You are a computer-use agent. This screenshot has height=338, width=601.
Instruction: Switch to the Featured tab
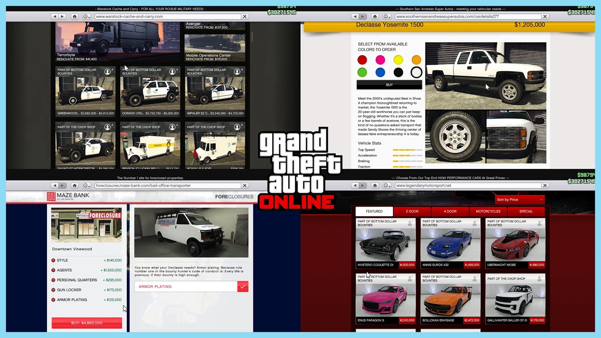(x=374, y=211)
